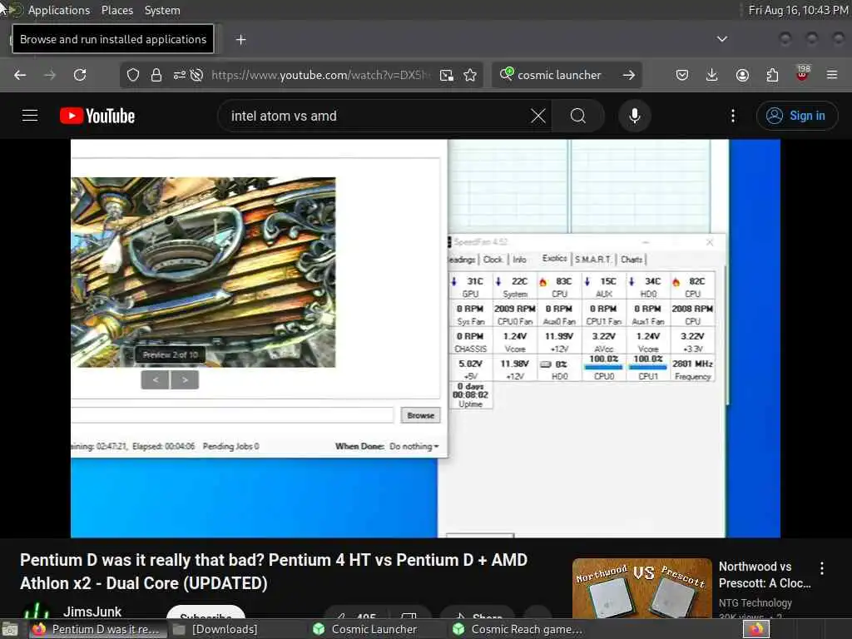This screenshot has width=852, height=639.
Task: Switch to Pentium D Firefox taskbar window
Action: tap(97, 629)
